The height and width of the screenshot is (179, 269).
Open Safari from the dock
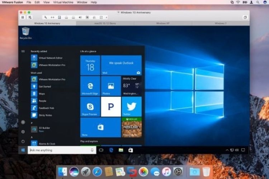coord(97,171)
